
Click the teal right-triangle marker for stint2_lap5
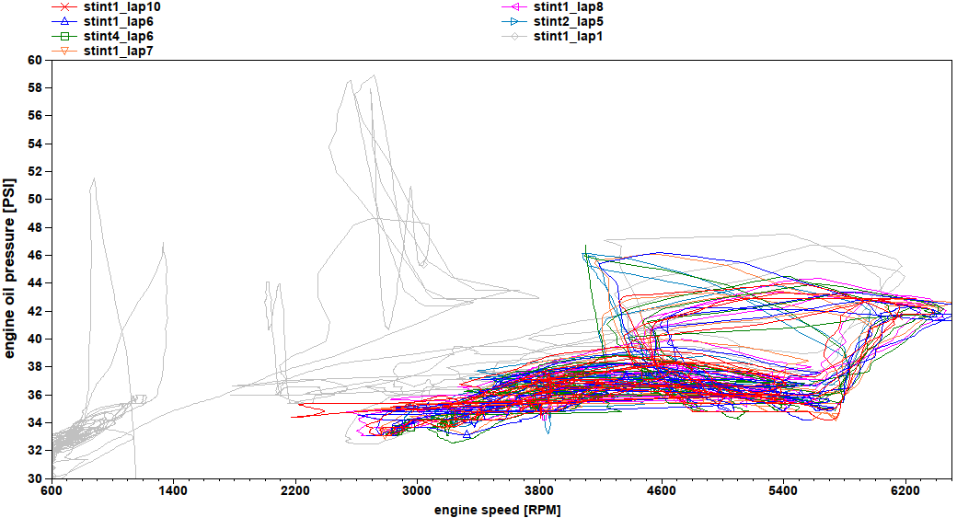(x=516, y=21)
